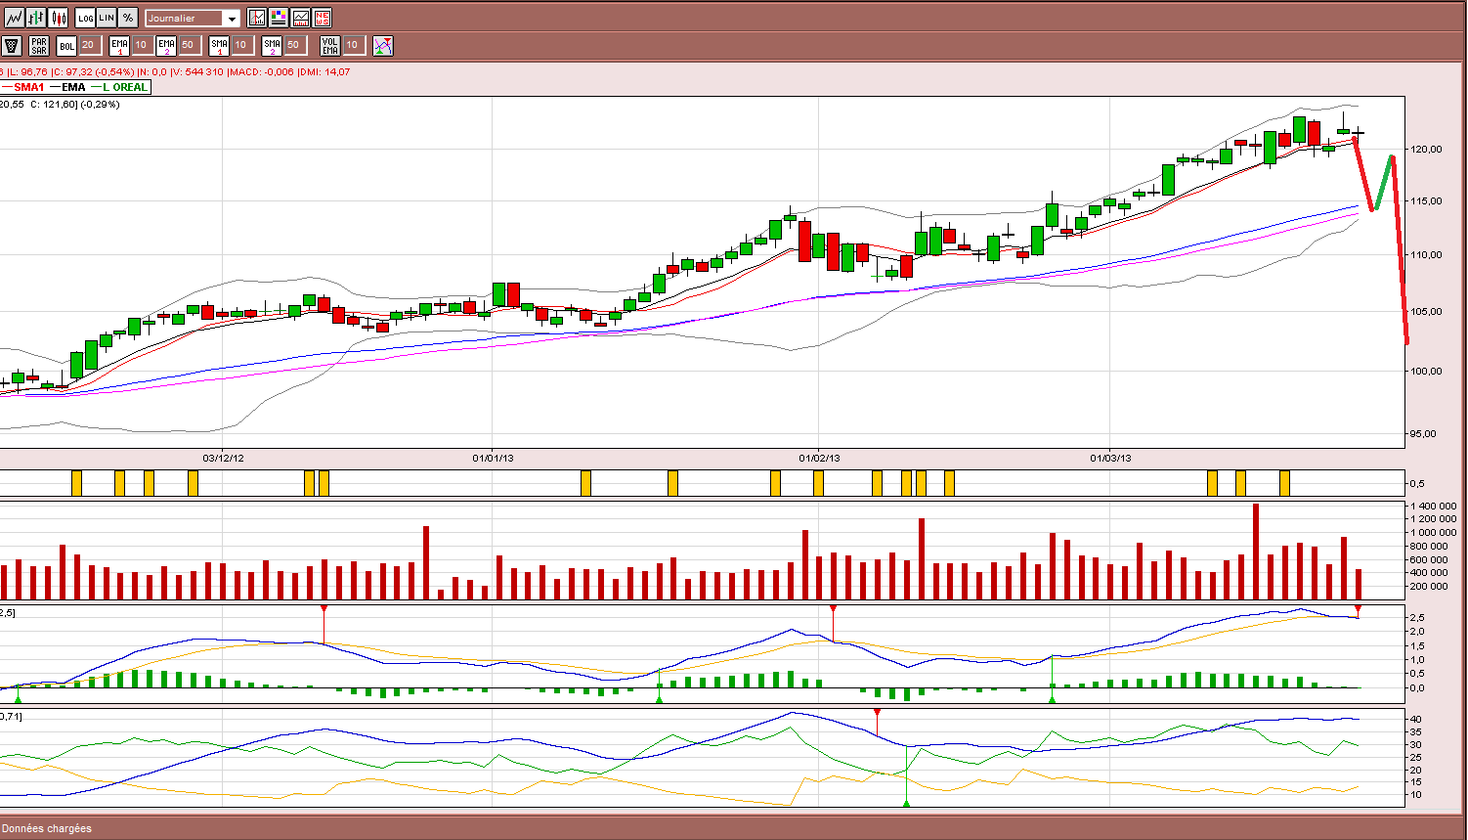
Task: Open the NEWS panel
Action: (323, 18)
